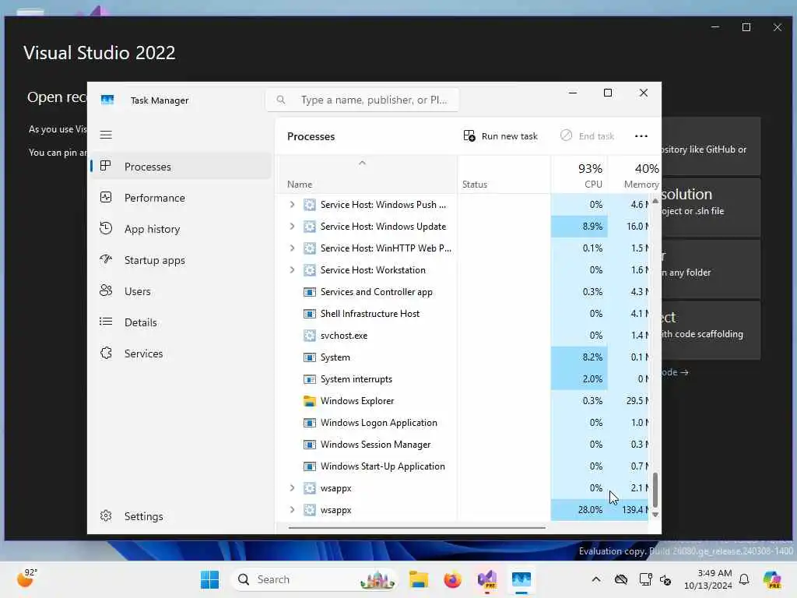Expand Service Host: WinHTTP Web row
797x598 pixels.
292,248
